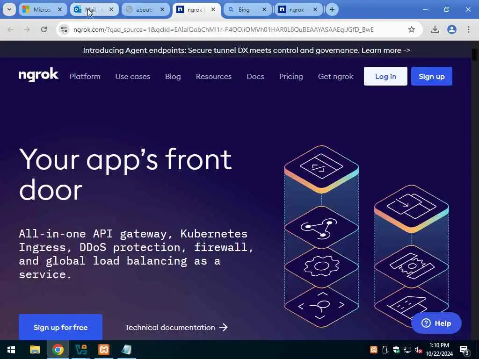Image resolution: width=479 pixels, height=359 pixels.
Task: Click the share nodes tile illustration
Action: (321, 228)
